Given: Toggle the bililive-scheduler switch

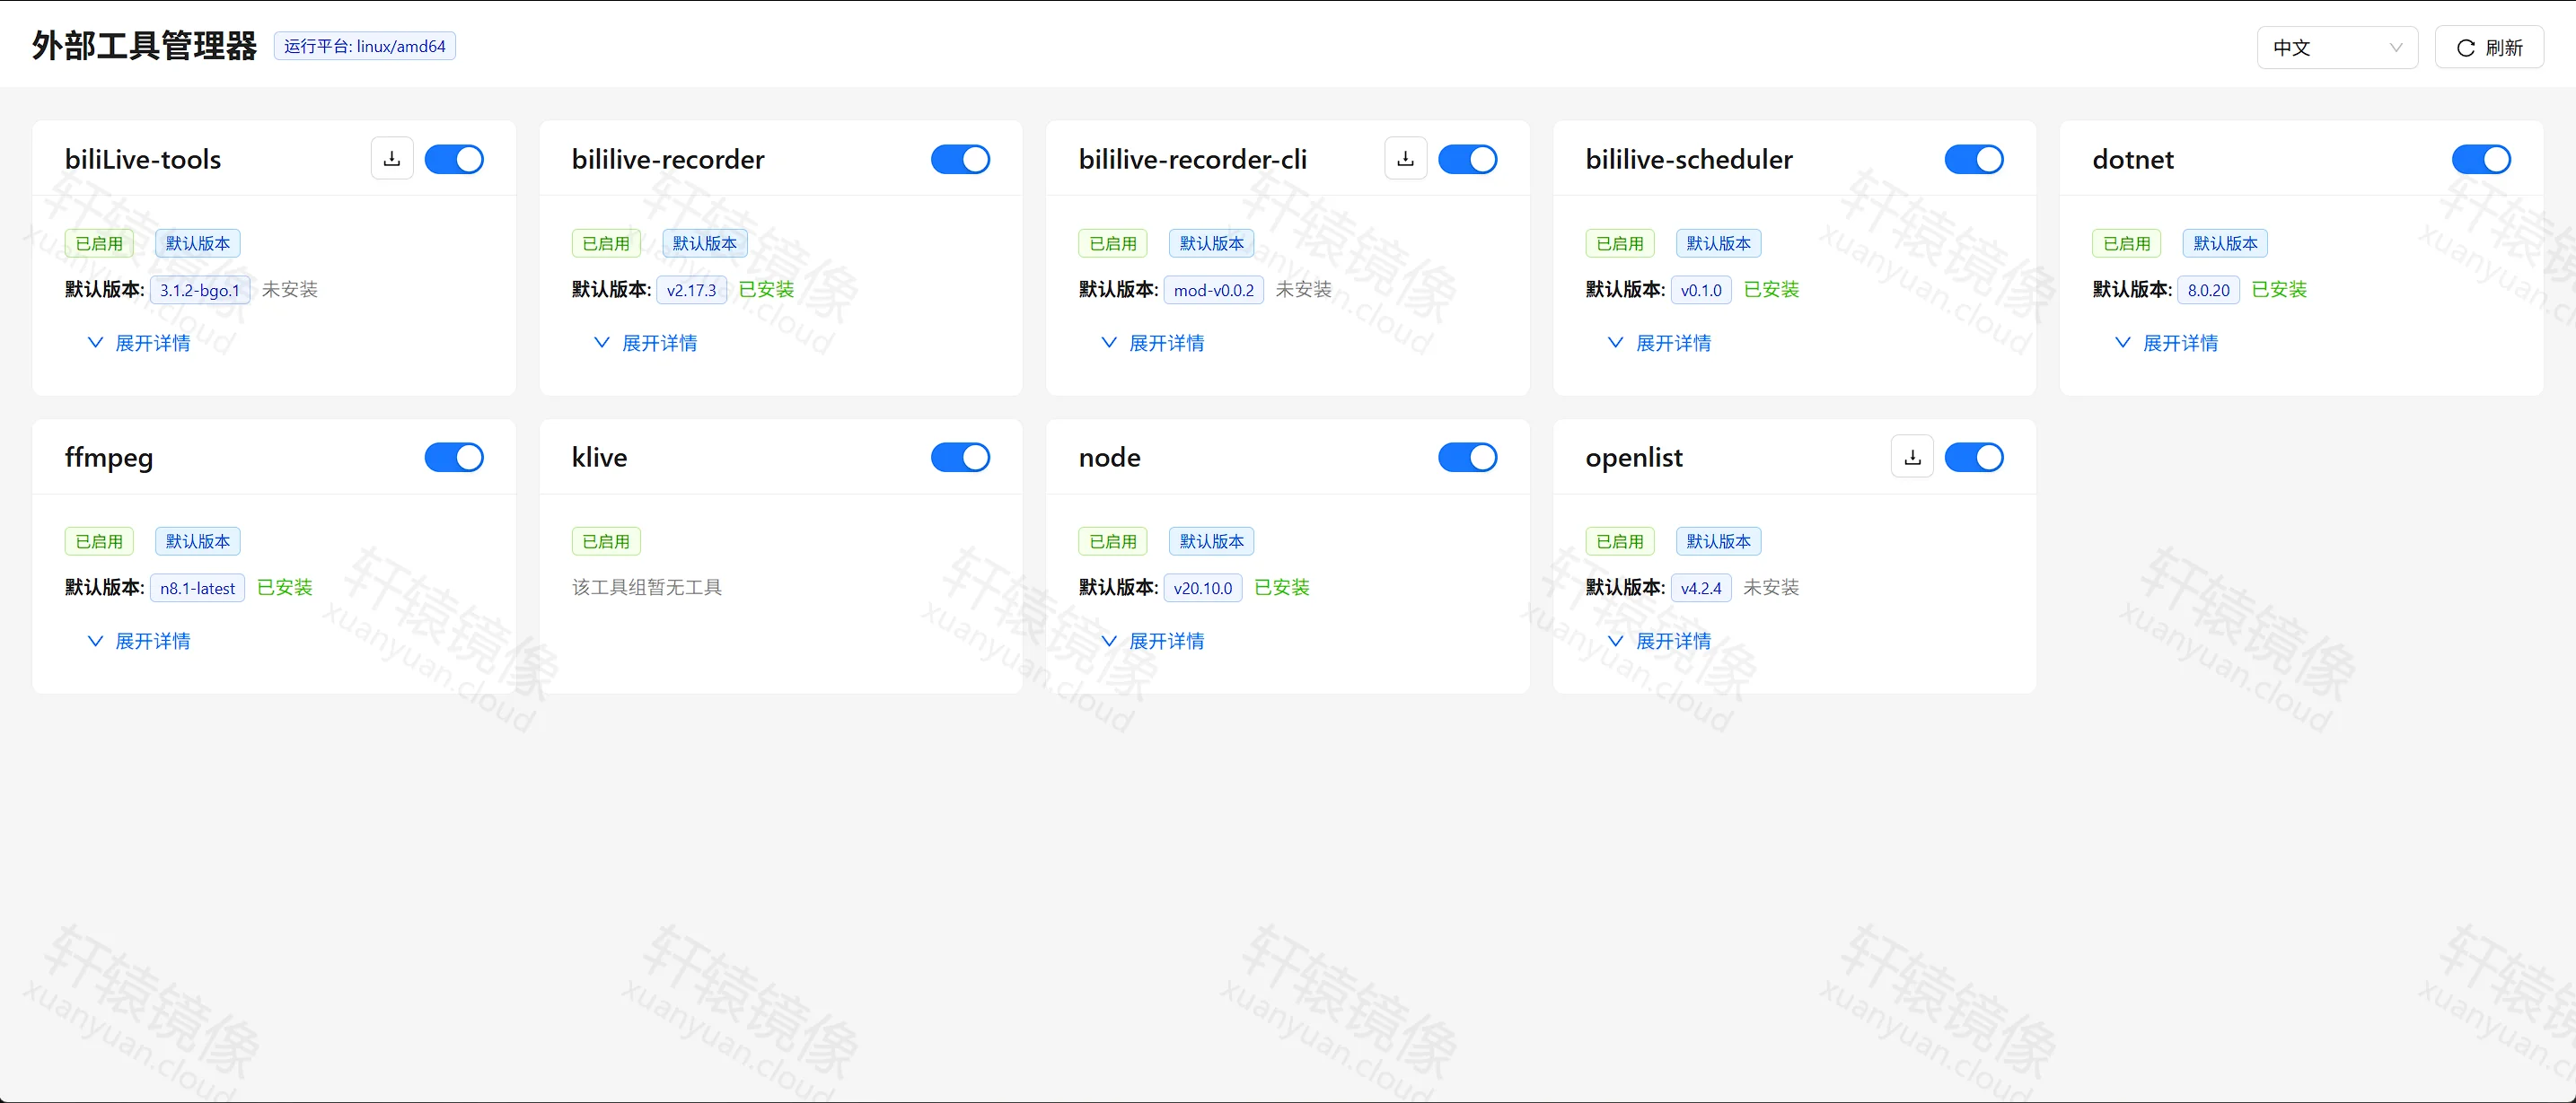Looking at the screenshot, I should [x=1974, y=159].
